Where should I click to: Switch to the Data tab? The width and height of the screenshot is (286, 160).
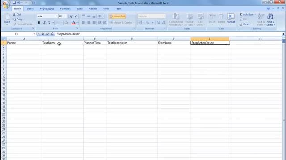tap(80, 9)
